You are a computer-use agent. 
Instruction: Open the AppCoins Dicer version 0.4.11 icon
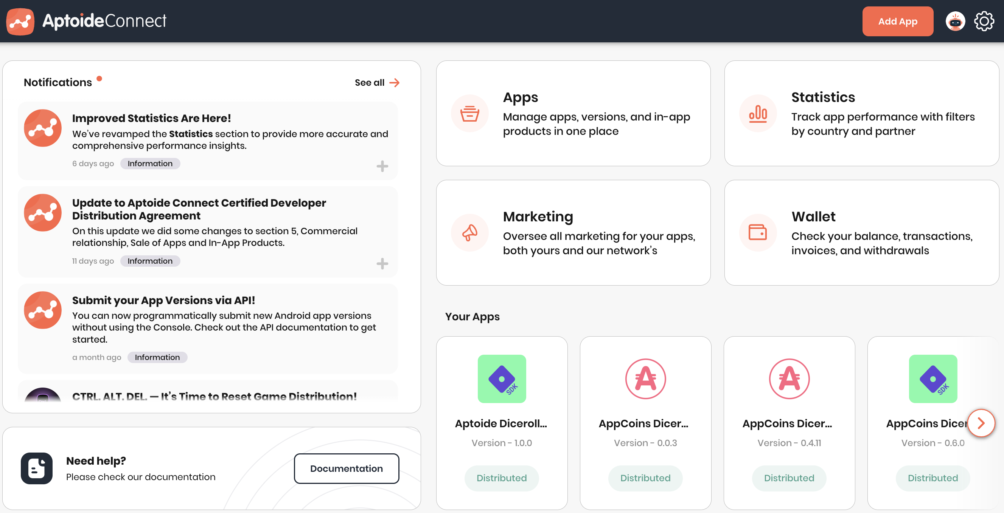[x=789, y=379]
